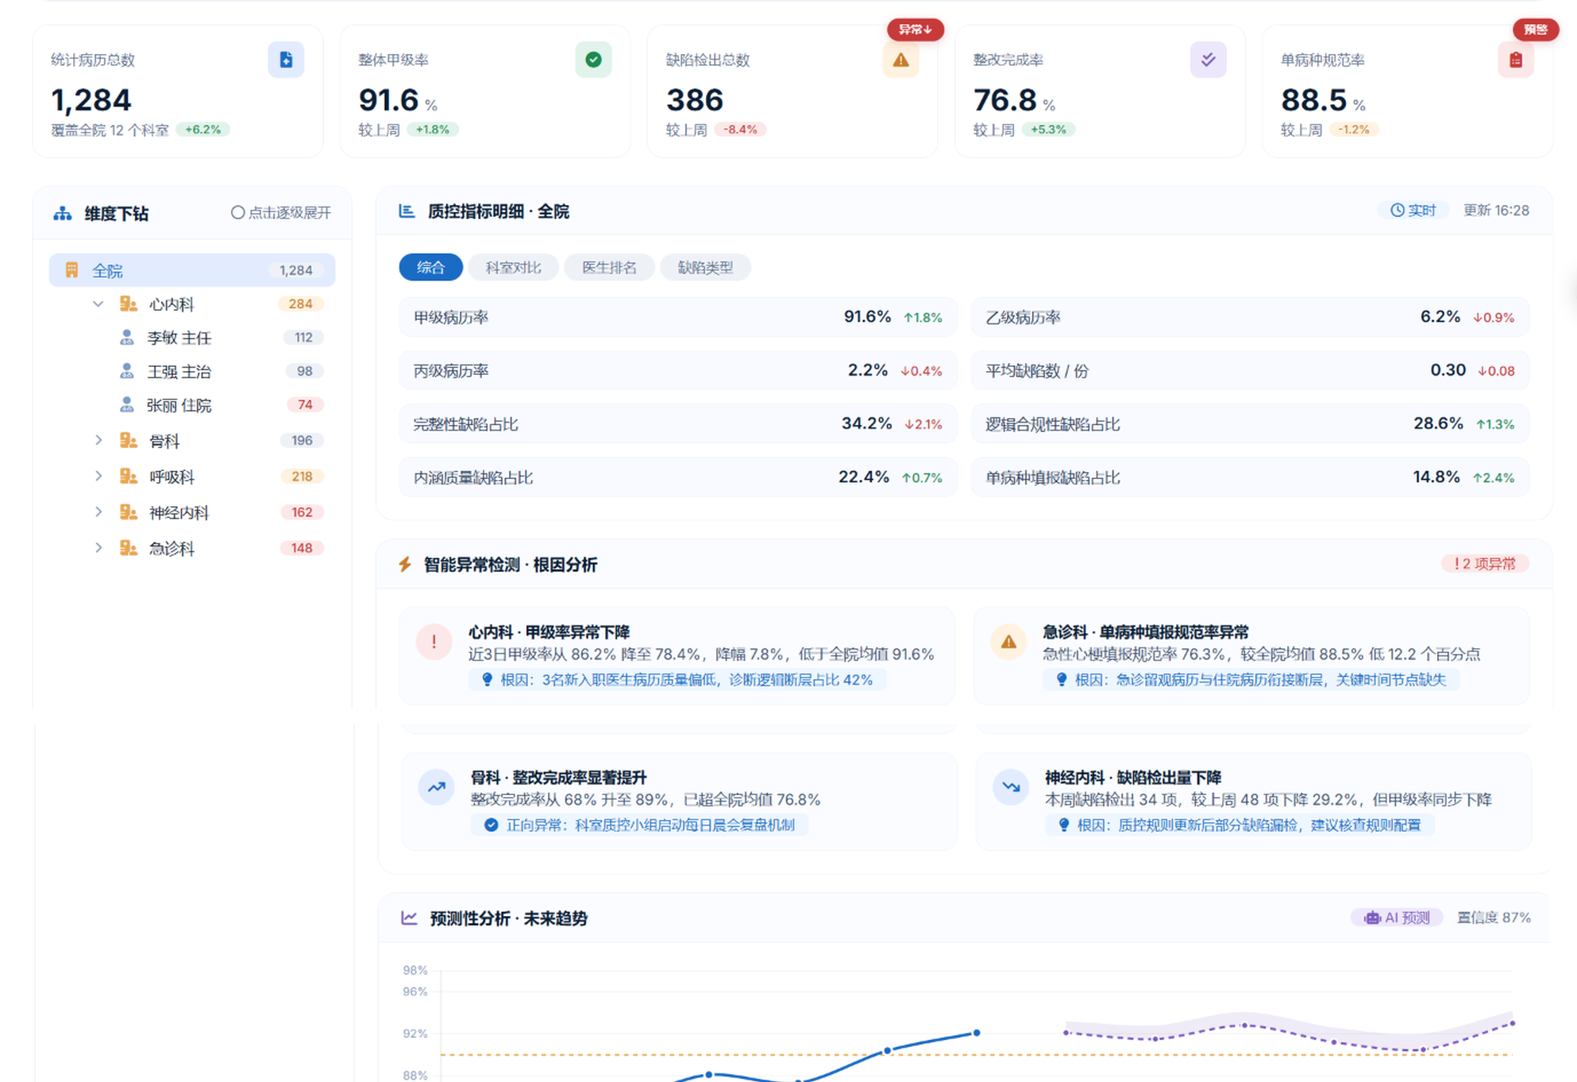Click the 正向异常 note on 骨科 card
The width and height of the screenshot is (1577, 1082).
(639, 825)
